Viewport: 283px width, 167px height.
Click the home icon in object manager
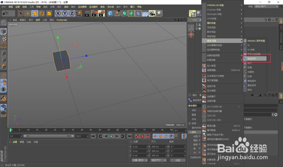coord(269,20)
